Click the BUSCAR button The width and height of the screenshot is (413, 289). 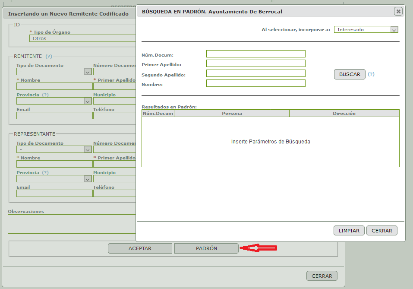[x=350, y=74]
